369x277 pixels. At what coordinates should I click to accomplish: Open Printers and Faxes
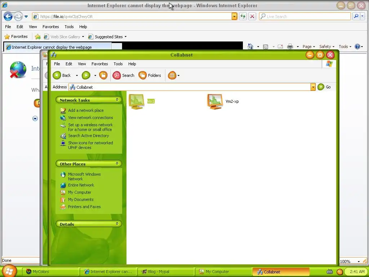[84, 207]
